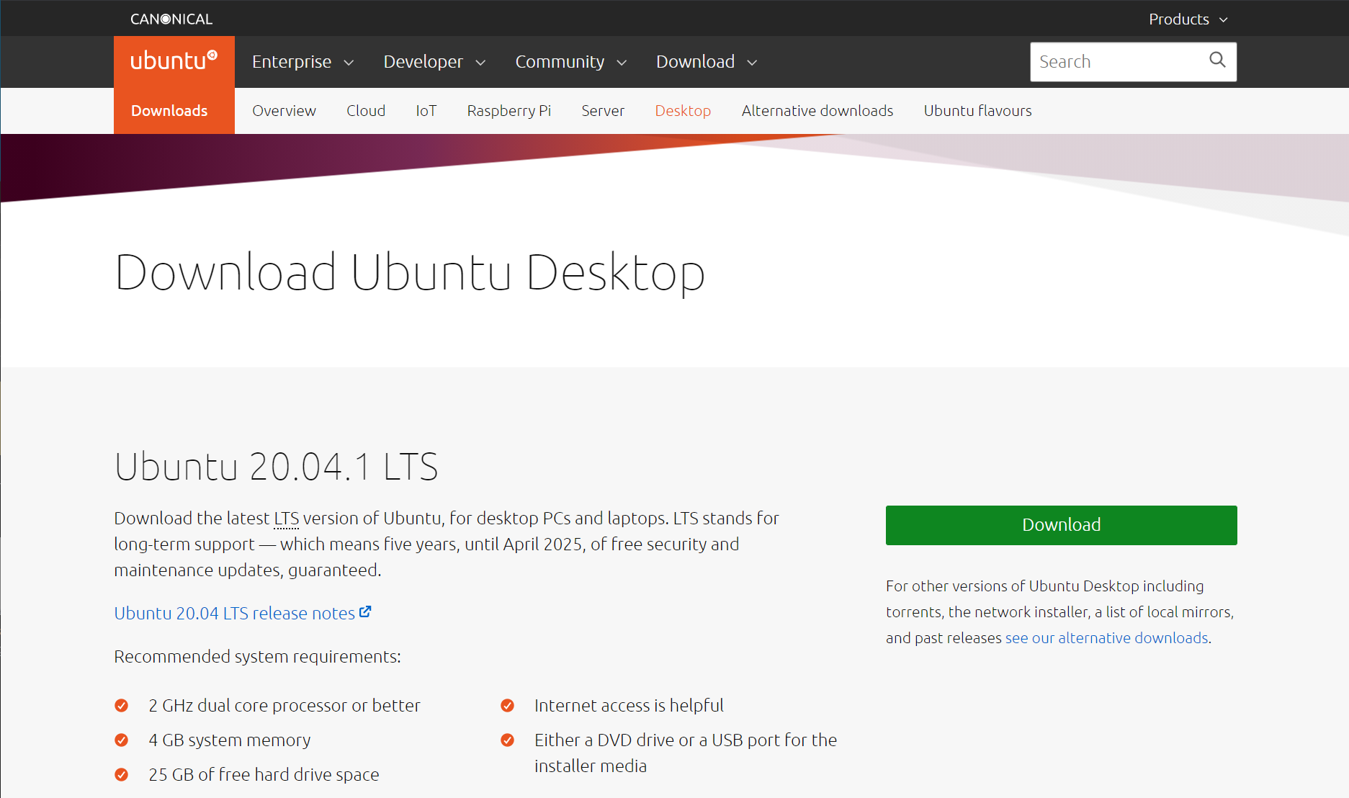The image size is (1349, 798).
Task: Open the Alternative downloads section
Action: pyautogui.click(x=817, y=110)
